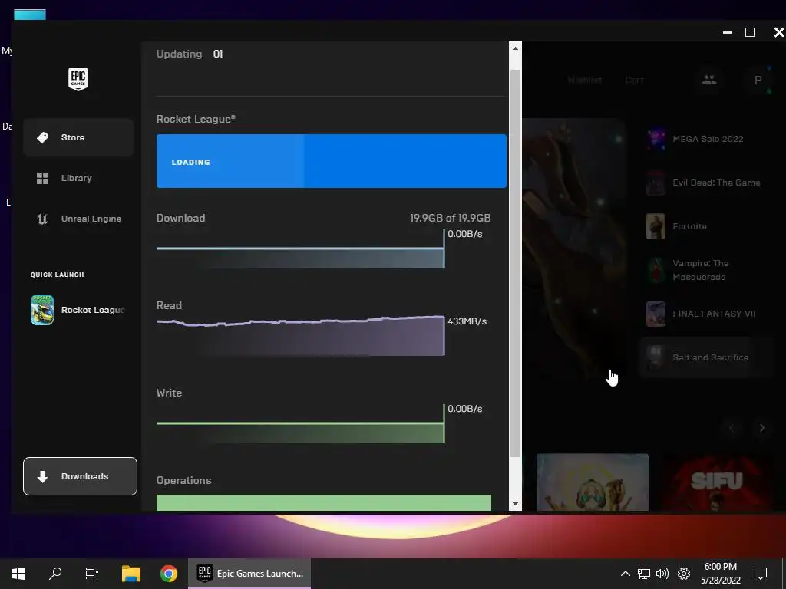786x589 pixels.
Task: Click the Unreal Engine logo icon
Action: point(43,219)
